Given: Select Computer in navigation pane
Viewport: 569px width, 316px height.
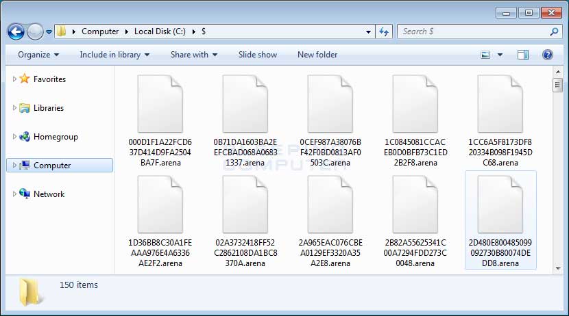Looking at the screenshot, I should [52, 166].
